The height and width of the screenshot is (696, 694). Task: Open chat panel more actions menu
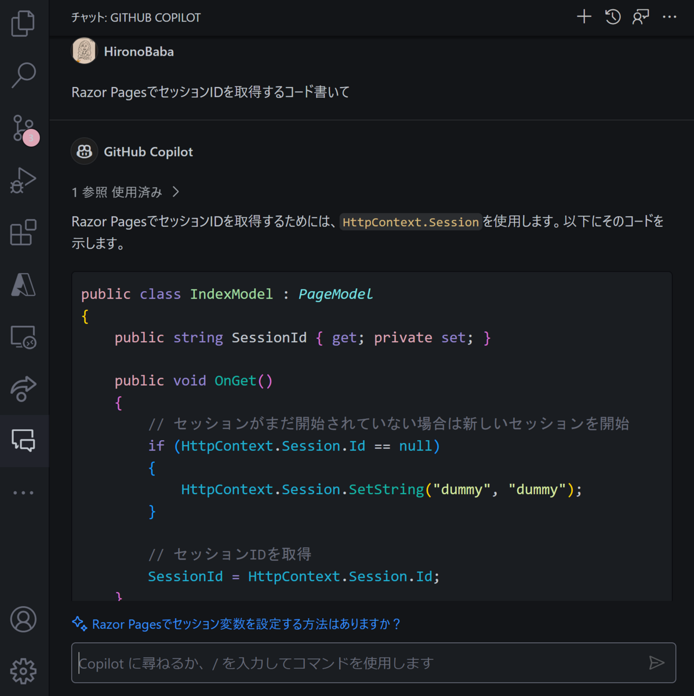tap(669, 17)
